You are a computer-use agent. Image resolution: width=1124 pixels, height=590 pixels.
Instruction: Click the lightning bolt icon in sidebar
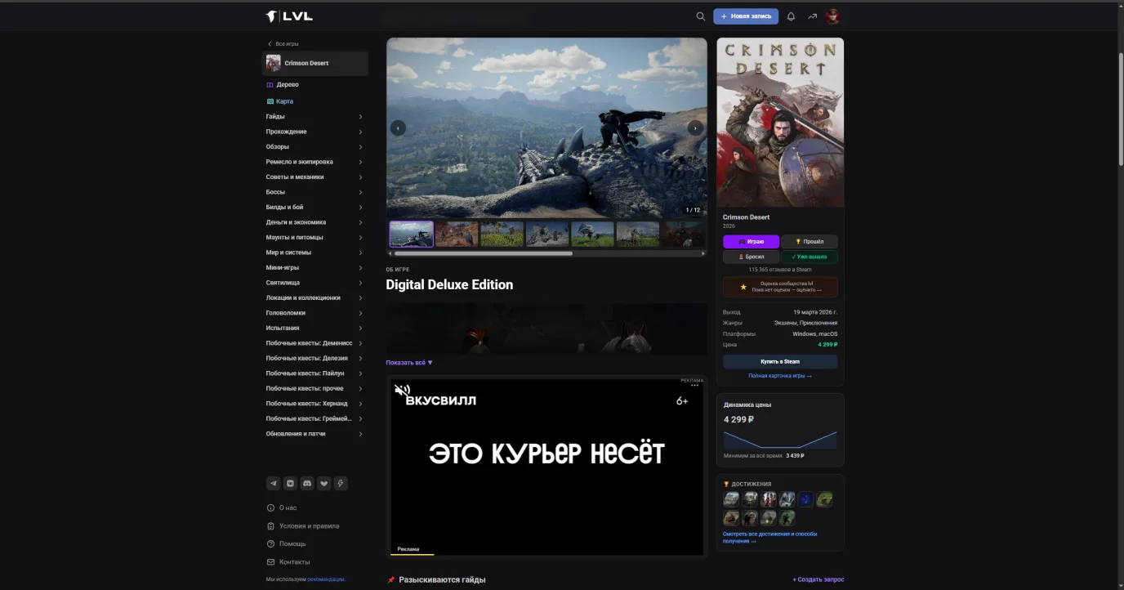coord(341,483)
